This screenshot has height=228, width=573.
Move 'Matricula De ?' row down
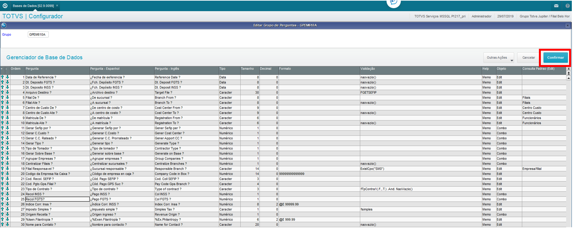coord(7,118)
